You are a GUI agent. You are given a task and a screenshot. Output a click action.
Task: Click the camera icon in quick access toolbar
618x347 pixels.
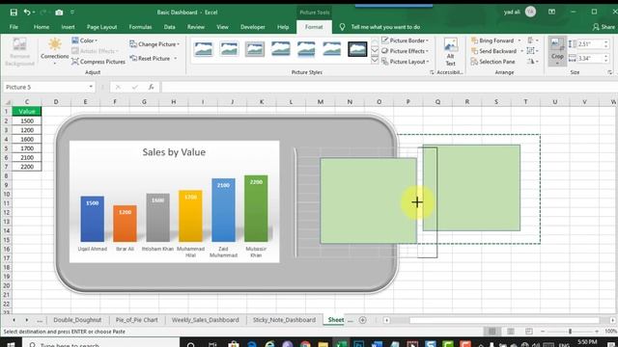click(59, 13)
